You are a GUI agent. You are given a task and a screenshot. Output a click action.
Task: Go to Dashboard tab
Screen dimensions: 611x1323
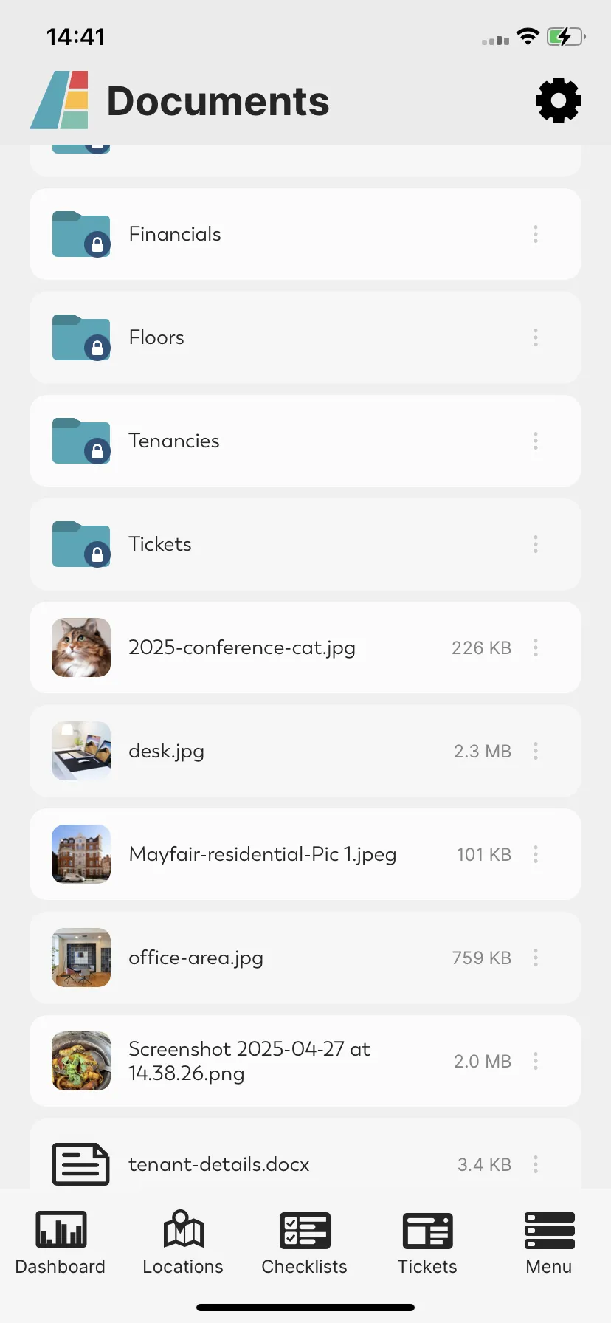[x=61, y=1244]
